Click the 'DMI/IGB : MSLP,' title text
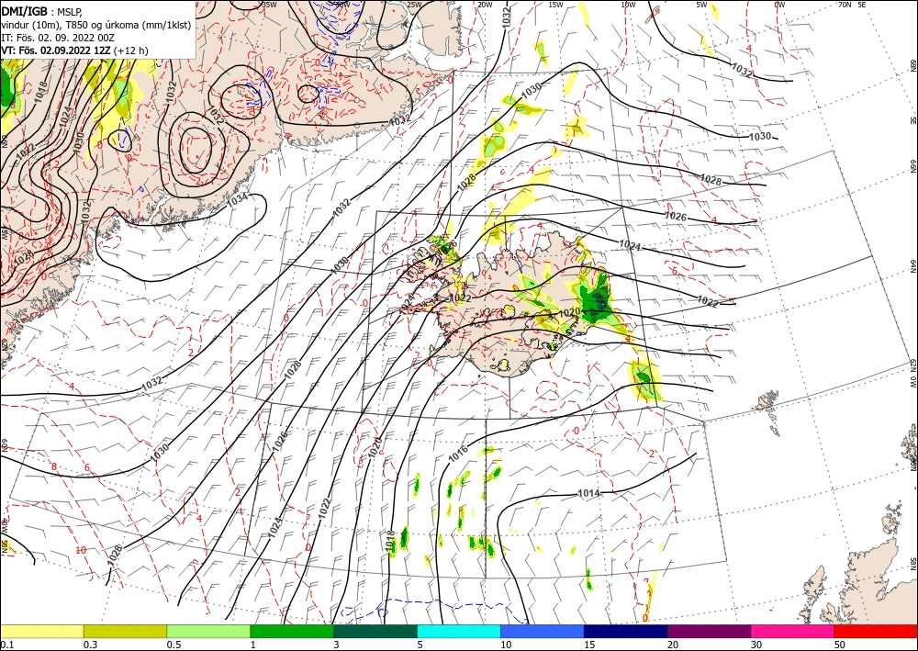This screenshot has width=918, height=651. point(40,11)
